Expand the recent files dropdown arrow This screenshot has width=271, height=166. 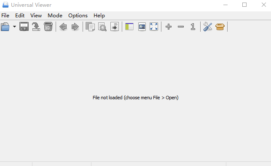click(14, 27)
